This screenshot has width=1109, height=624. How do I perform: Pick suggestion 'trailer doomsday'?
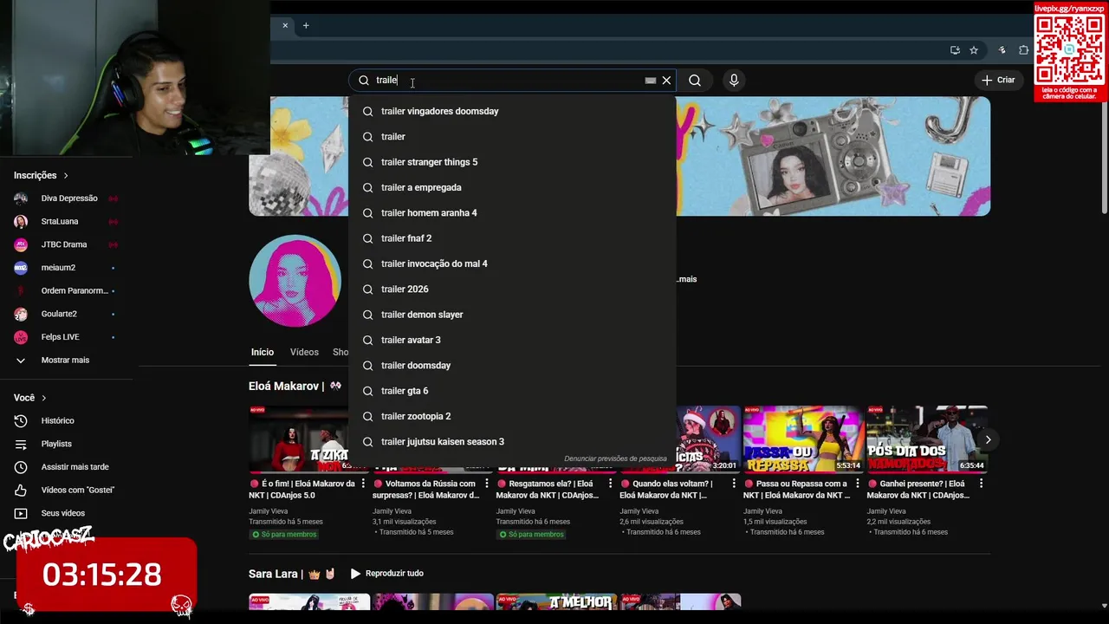512,365
